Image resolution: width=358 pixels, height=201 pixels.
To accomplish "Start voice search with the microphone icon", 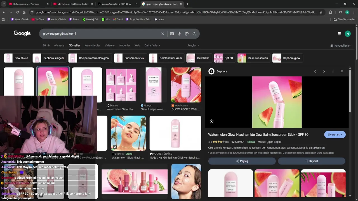I will coord(179,34).
